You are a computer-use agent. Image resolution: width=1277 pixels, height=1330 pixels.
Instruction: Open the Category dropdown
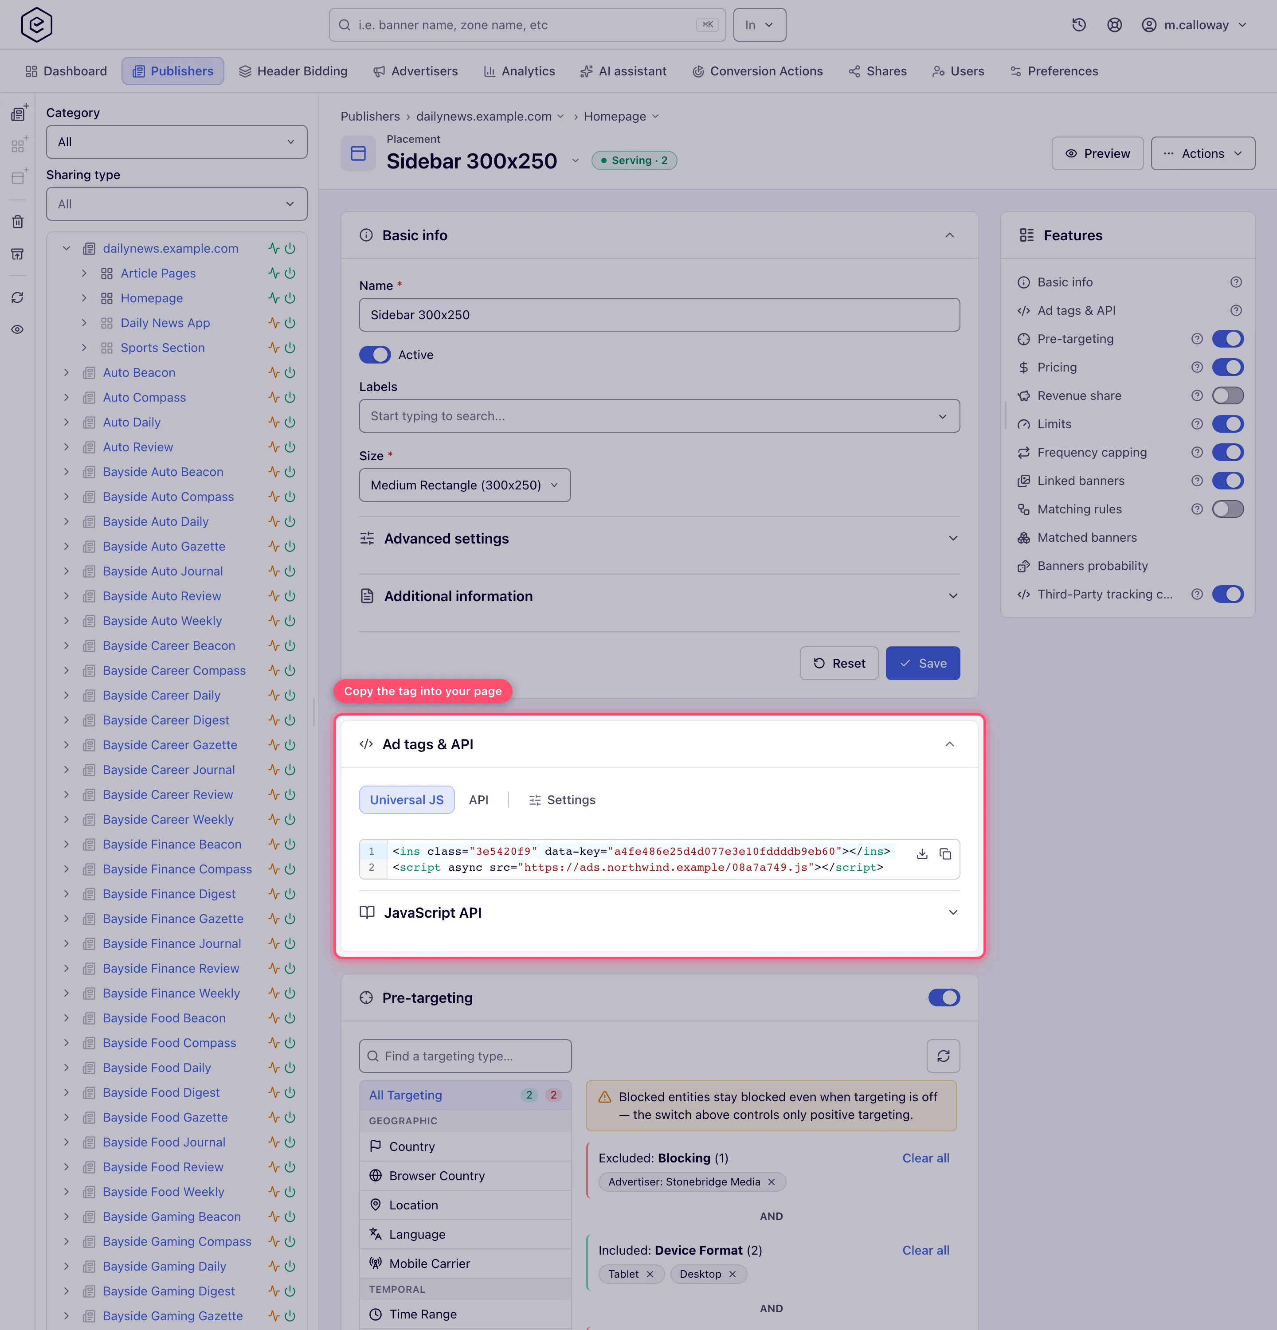click(x=176, y=142)
